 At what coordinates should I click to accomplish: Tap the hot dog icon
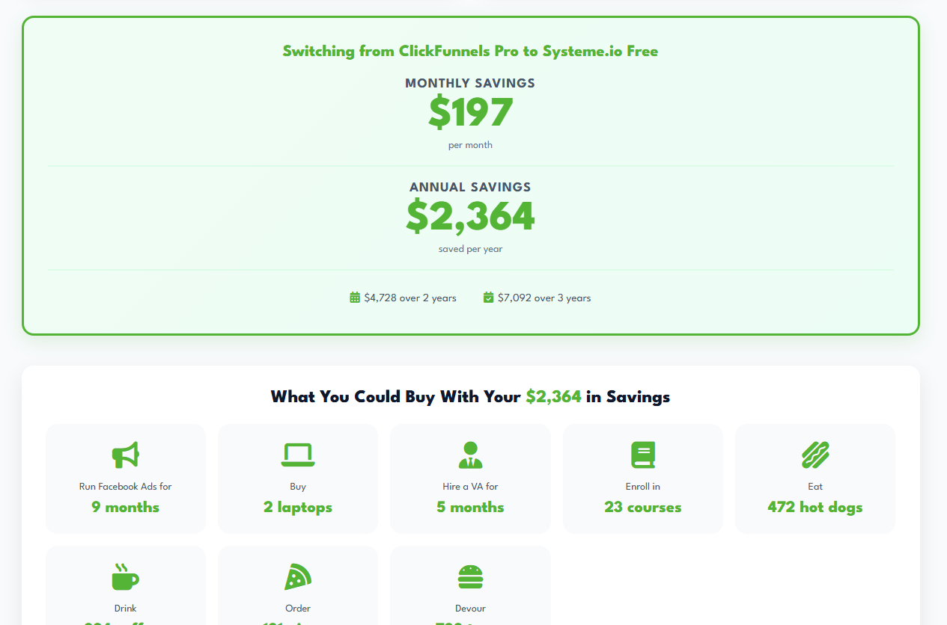(x=815, y=454)
